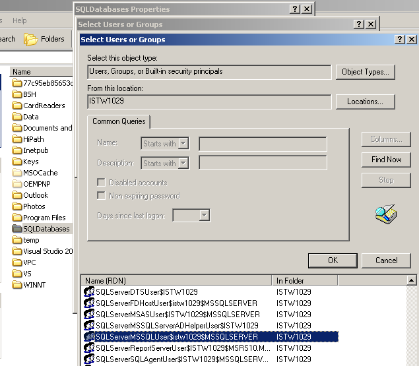The width and height of the screenshot is (419, 366).
Task: Click the search magnifier animation icon
Action: 386,214
